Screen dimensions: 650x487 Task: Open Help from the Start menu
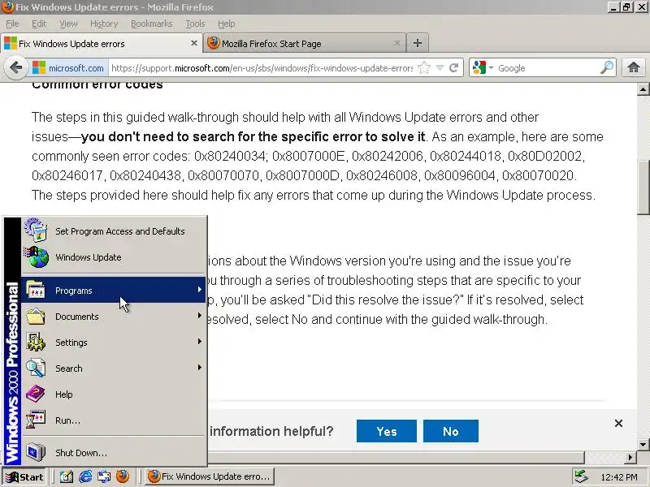click(x=114, y=394)
